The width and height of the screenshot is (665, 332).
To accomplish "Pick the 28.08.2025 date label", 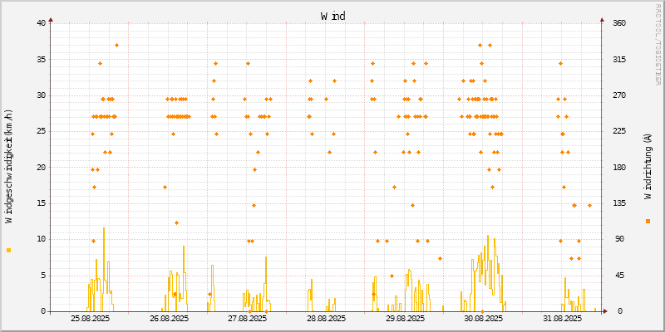I will [x=326, y=319].
